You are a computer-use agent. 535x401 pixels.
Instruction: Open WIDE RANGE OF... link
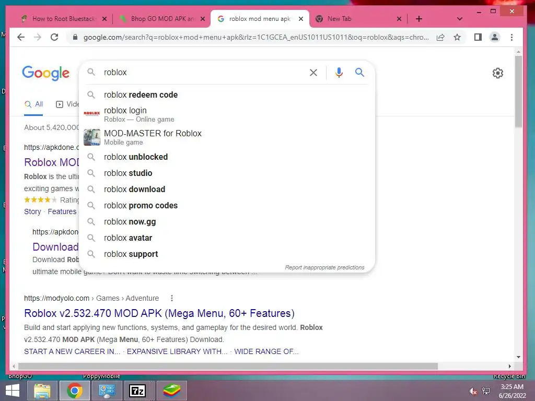pos(266,351)
